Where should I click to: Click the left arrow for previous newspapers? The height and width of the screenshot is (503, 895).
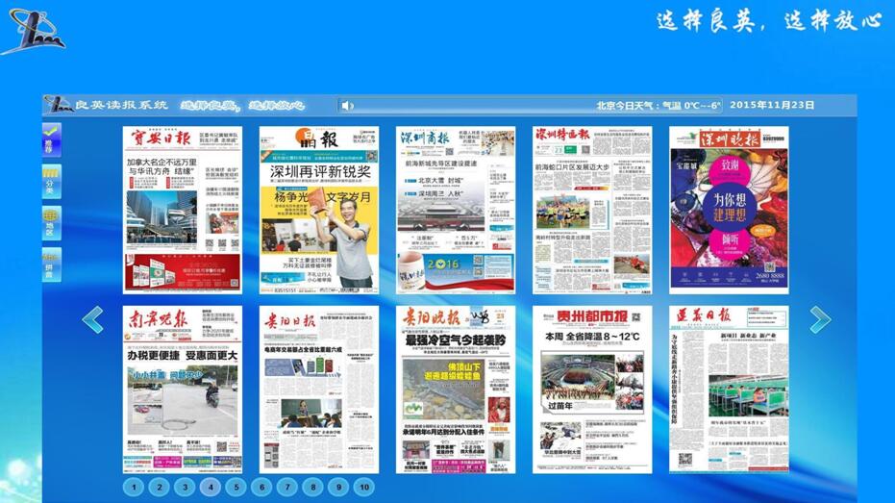92,320
